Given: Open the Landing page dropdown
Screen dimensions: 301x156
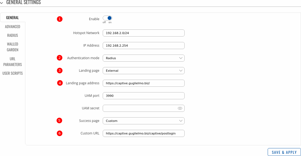Looking at the screenshot, I should click(x=143, y=71).
